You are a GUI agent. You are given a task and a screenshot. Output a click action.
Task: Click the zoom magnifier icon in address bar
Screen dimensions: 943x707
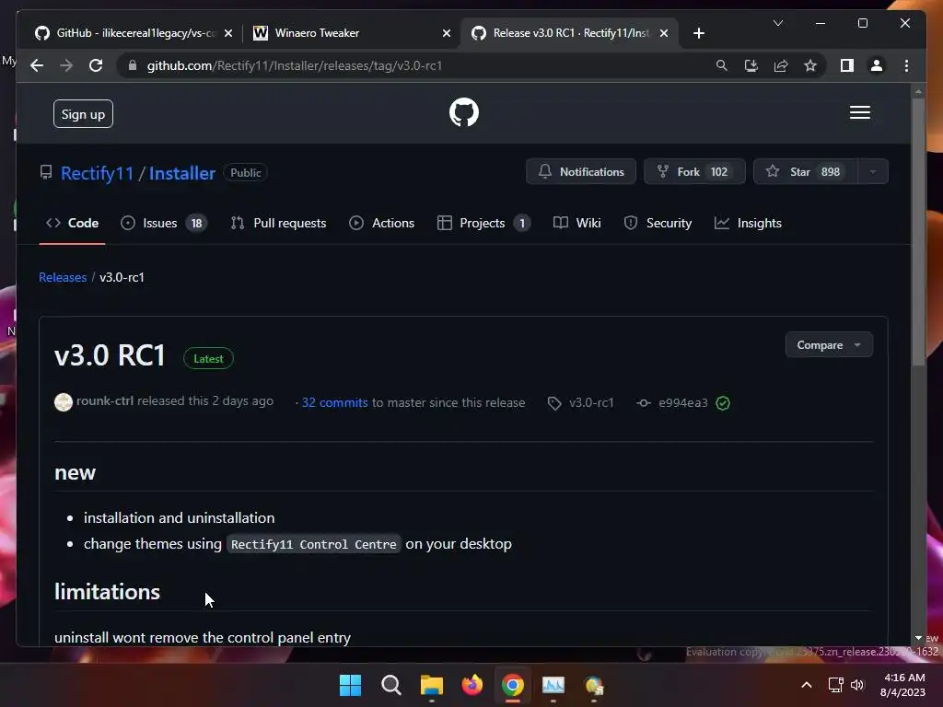click(x=721, y=65)
